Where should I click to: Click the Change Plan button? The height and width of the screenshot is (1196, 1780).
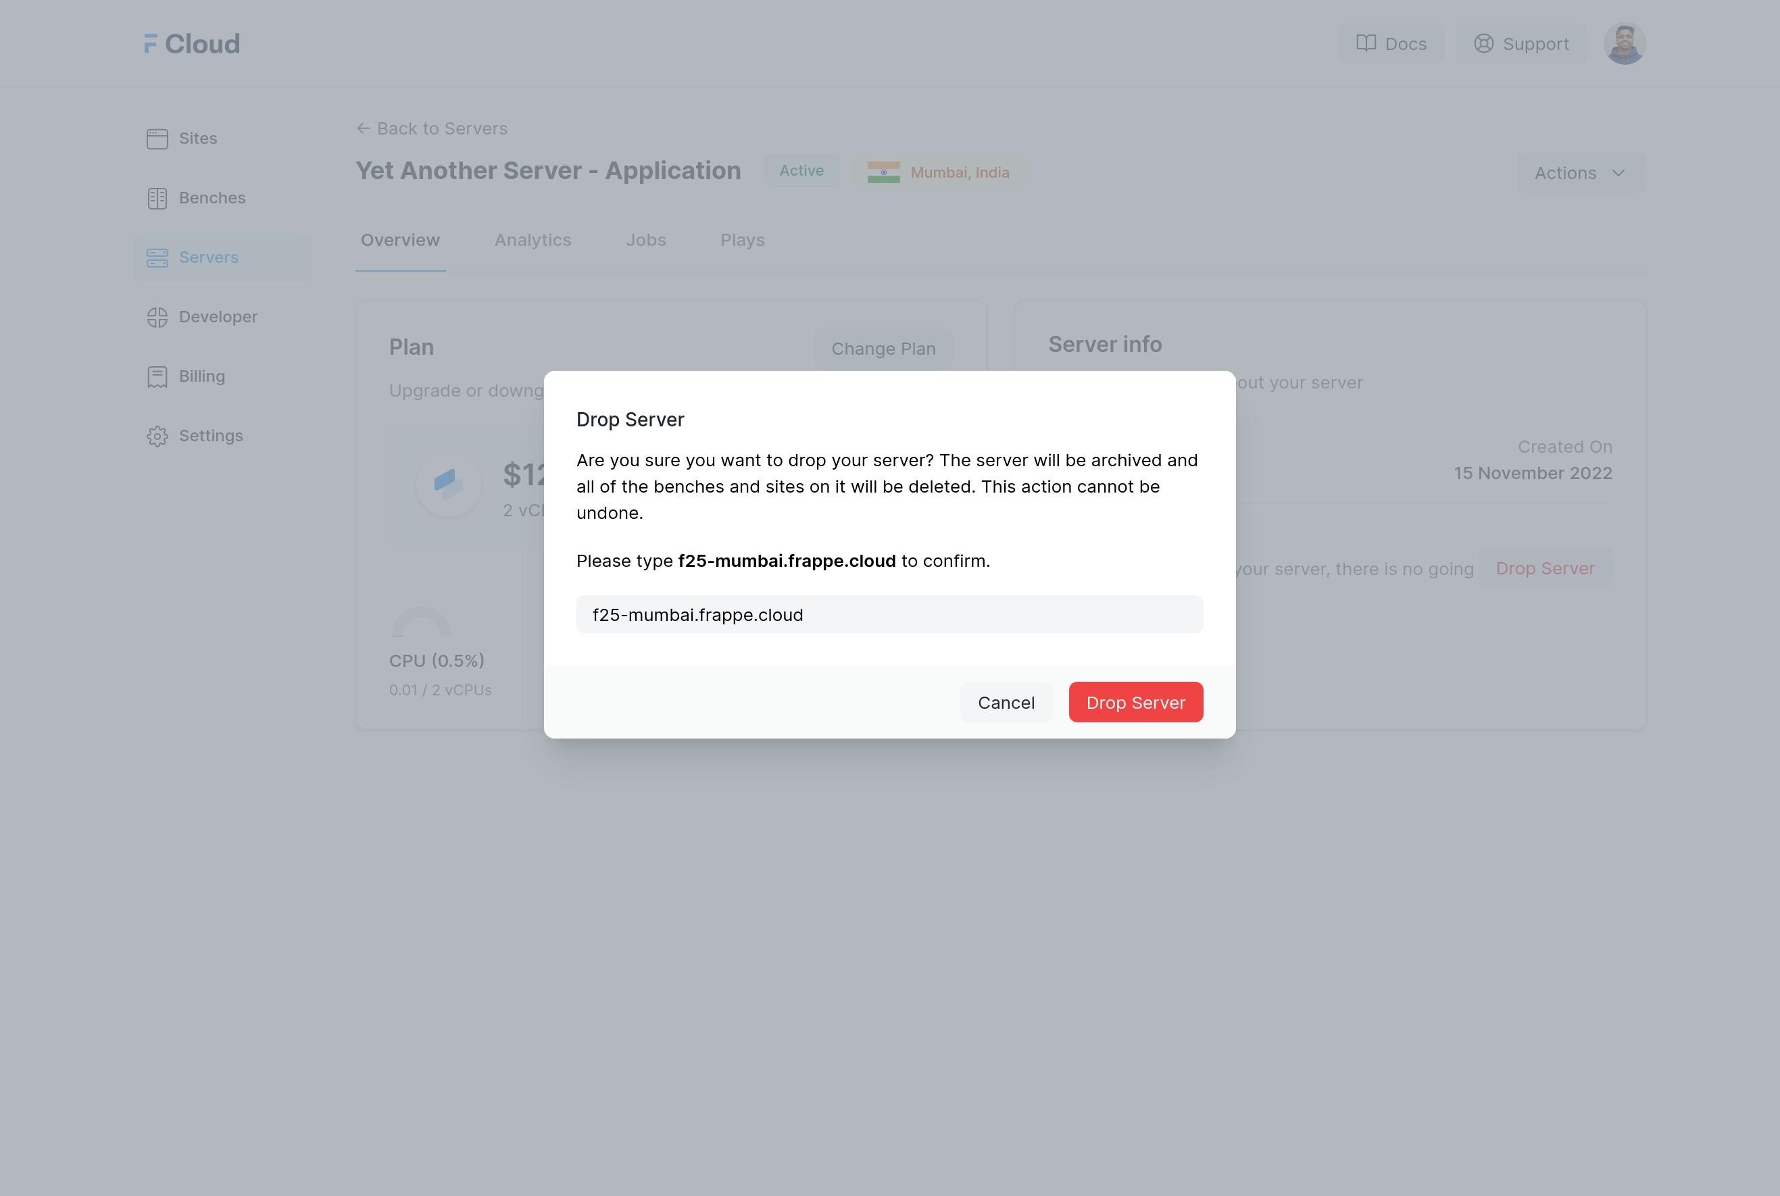tap(883, 349)
